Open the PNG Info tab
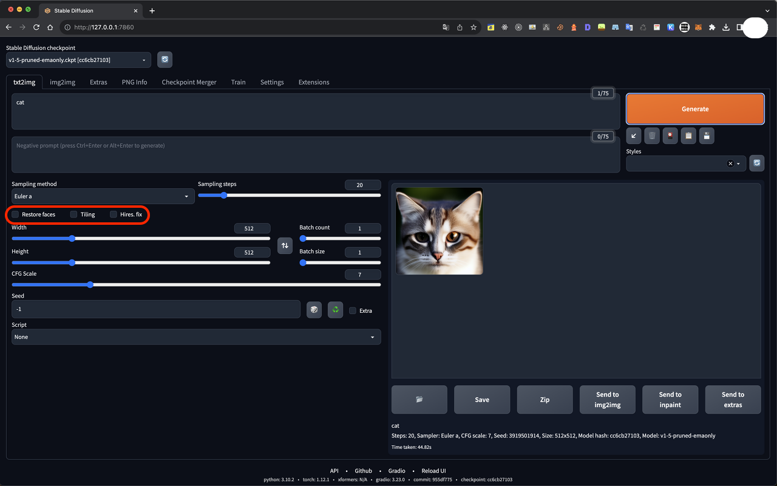The image size is (777, 486). (134, 82)
